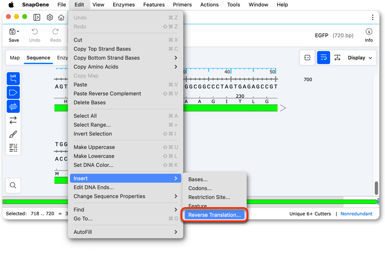Screen dimensions: 385x255
Task: Expand the Find submenu
Action: point(126,210)
